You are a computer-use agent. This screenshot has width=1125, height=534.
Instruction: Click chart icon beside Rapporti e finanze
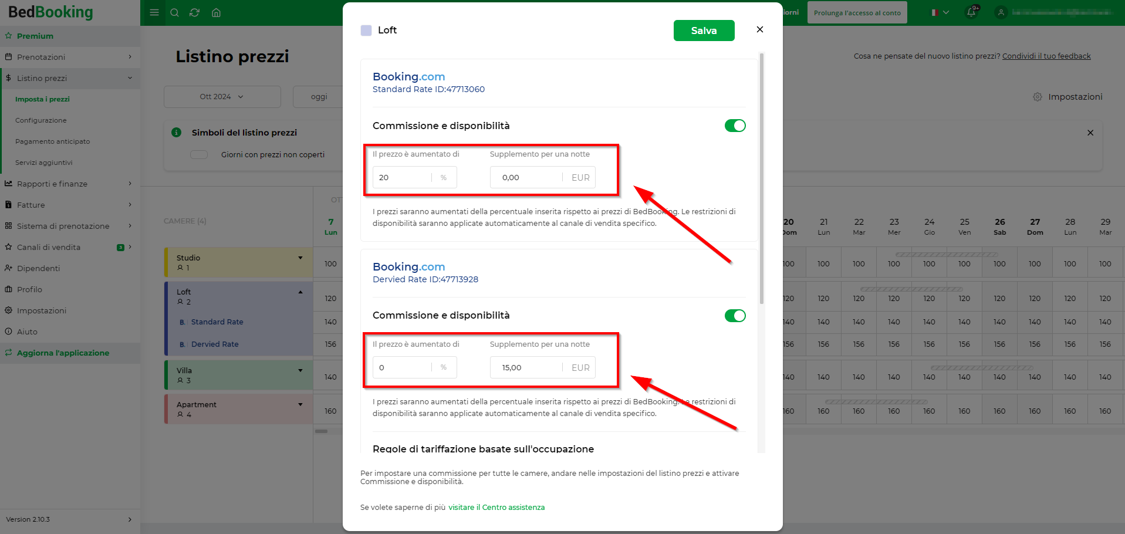[8, 184]
